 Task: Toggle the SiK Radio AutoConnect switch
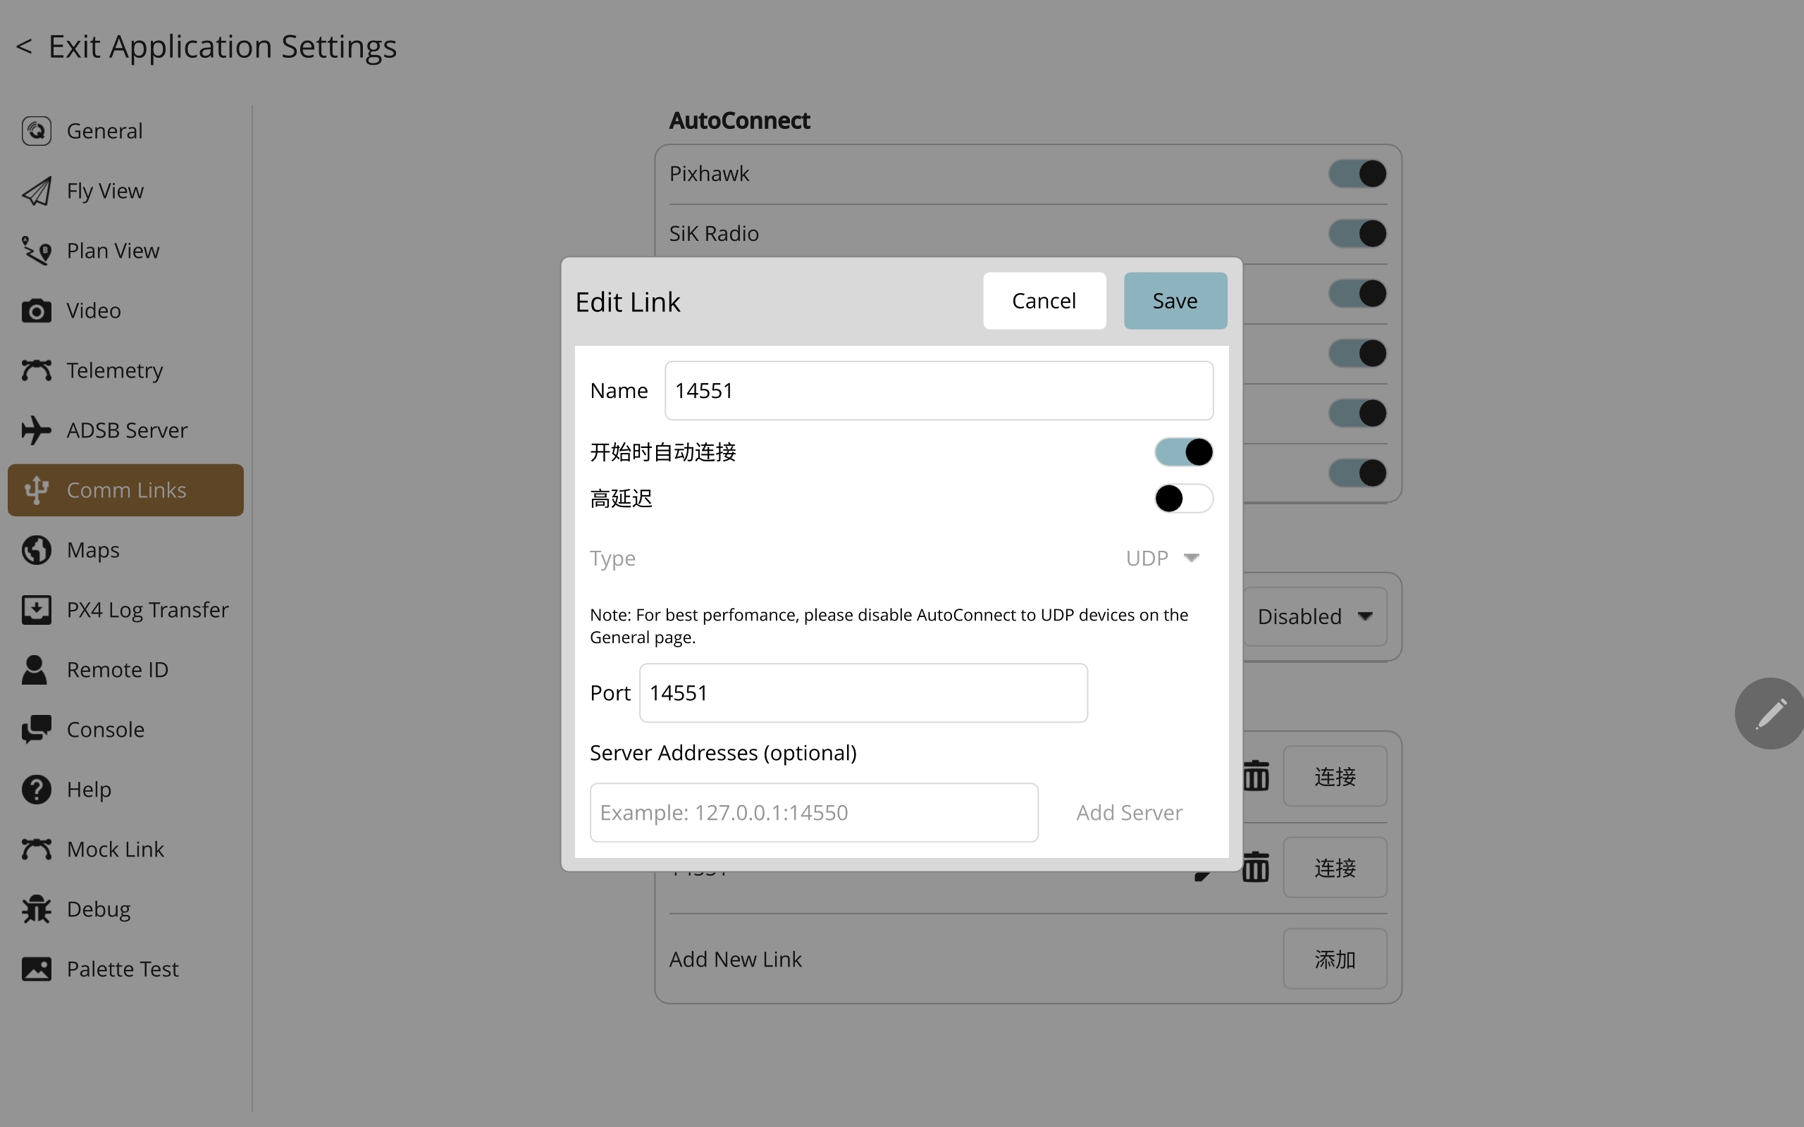pyautogui.click(x=1357, y=233)
